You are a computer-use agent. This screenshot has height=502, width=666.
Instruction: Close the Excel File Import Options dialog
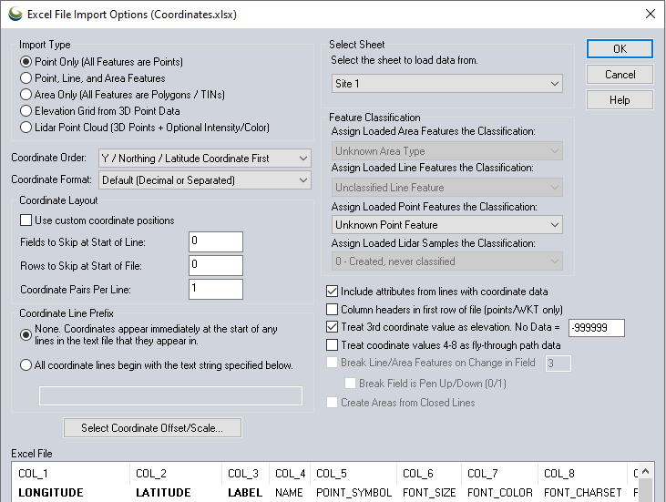pos(650,14)
